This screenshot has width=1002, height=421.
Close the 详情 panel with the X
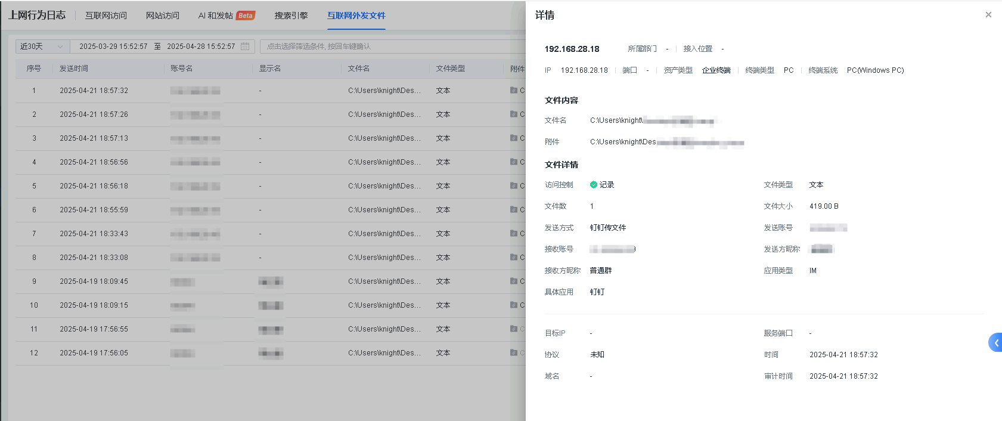(x=988, y=15)
